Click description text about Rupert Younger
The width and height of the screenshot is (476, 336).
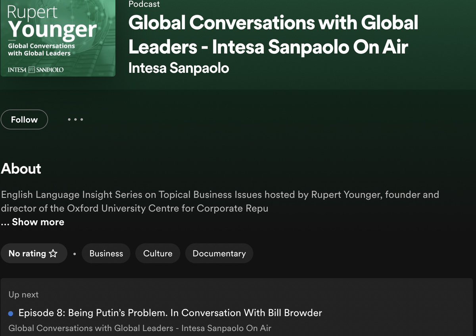220,201
